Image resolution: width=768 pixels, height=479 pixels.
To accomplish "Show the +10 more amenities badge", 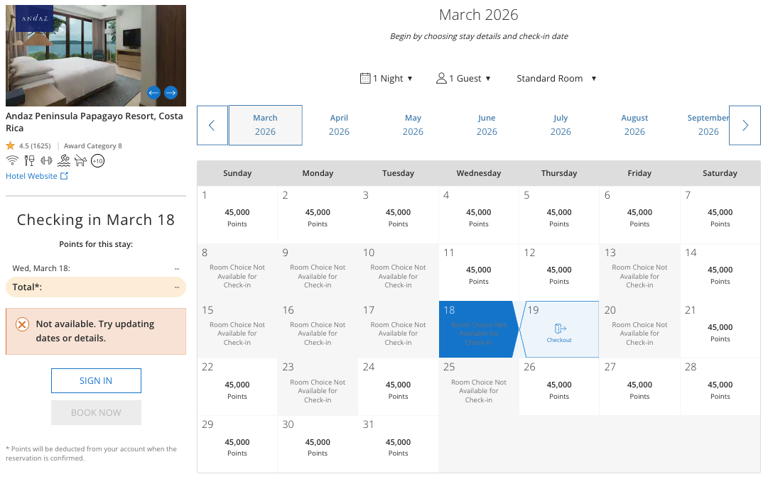I will coord(98,160).
